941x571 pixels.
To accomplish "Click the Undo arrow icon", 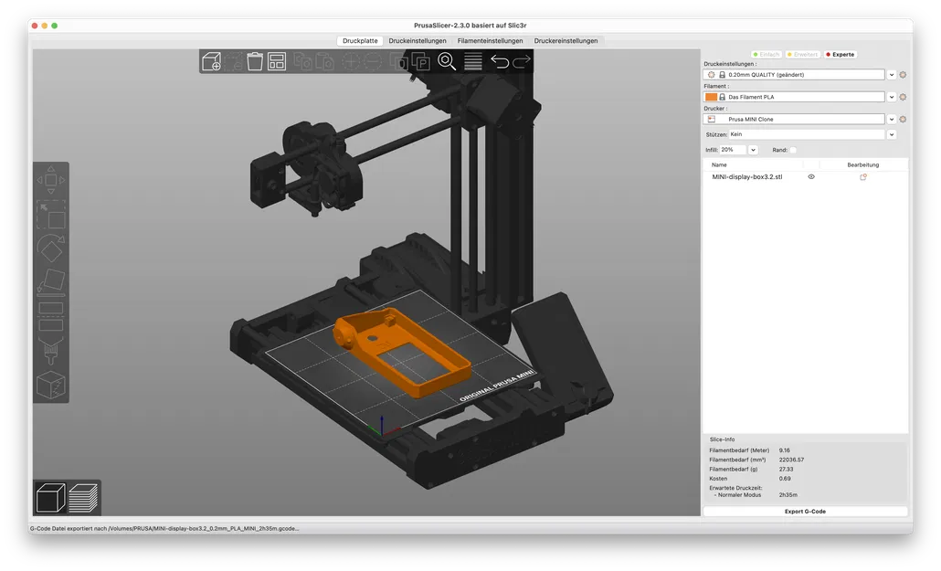I will tap(500, 61).
